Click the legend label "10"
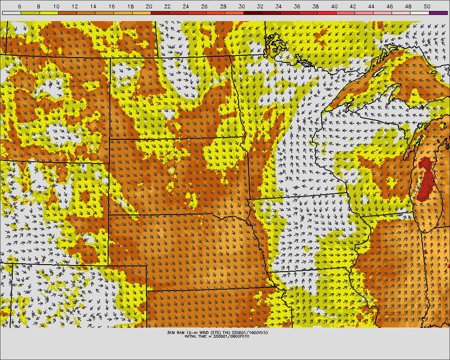 (x=56, y=6)
